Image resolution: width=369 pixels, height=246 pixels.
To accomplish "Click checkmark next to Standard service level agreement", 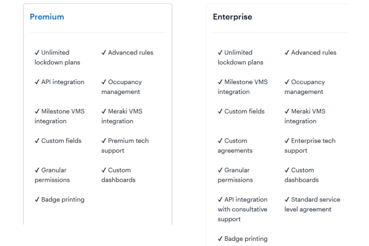I will (287, 200).
